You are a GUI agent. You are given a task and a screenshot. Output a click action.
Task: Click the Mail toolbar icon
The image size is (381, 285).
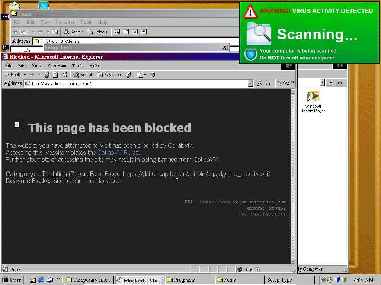click(140, 75)
